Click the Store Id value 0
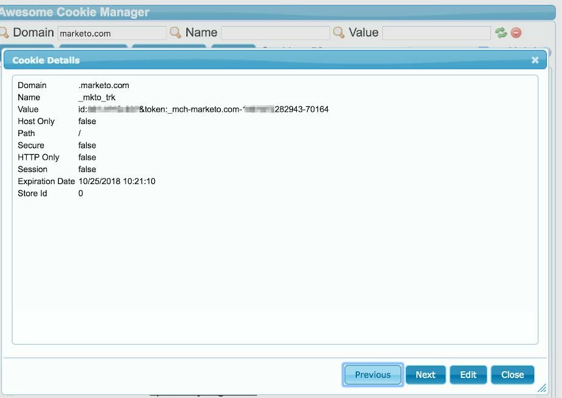 click(x=81, y=193)
